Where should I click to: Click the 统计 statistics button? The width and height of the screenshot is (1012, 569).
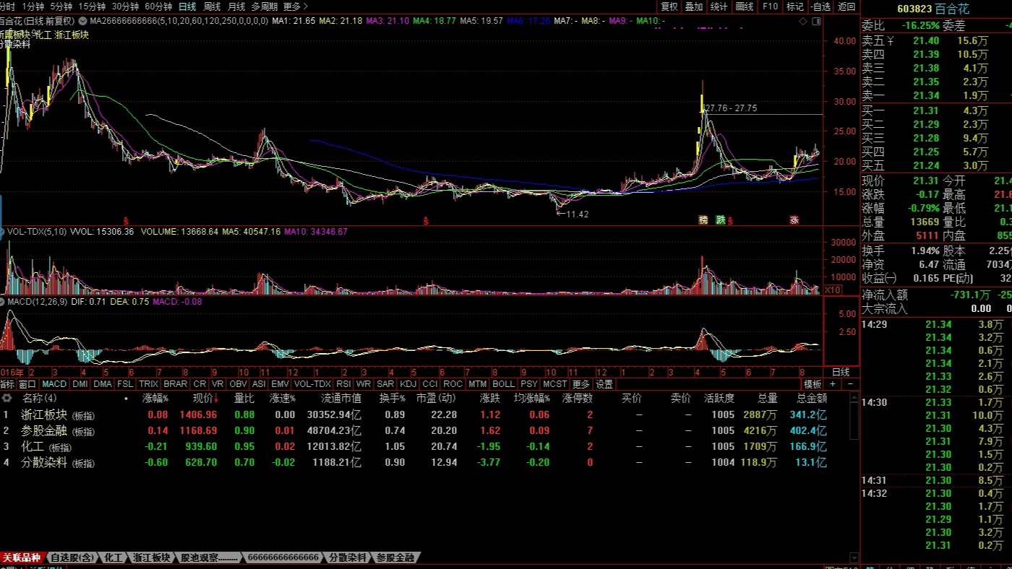tap(719, 6)
